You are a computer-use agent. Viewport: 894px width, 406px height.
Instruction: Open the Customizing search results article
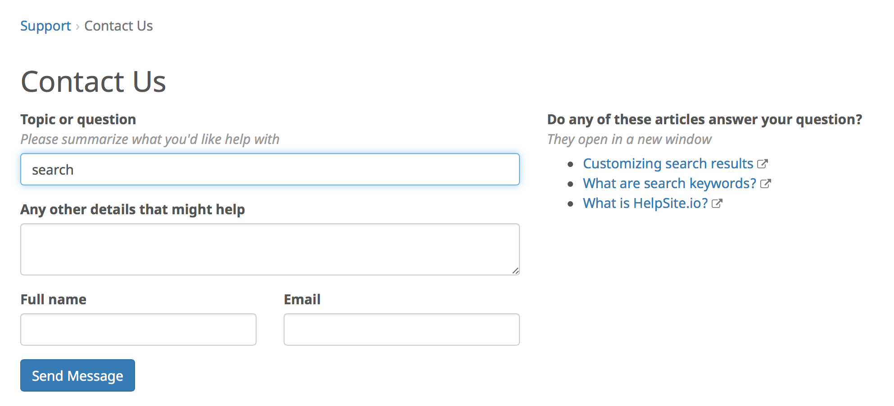(668, 164)
